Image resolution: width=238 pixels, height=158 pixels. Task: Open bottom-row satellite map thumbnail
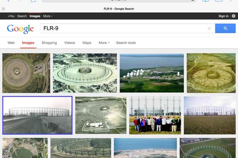(25, 148)
